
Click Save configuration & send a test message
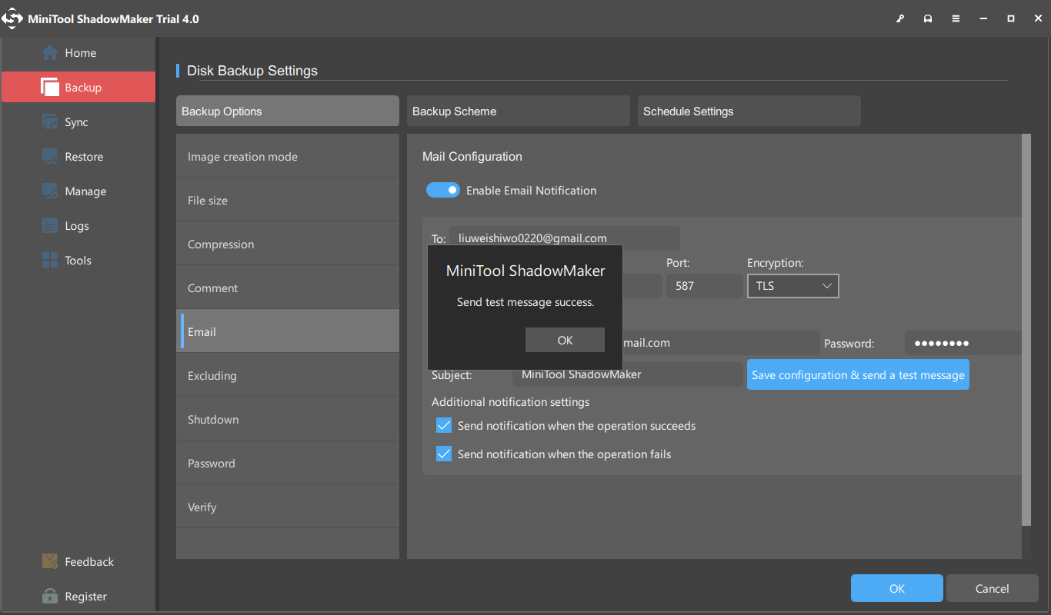[858, 374]
